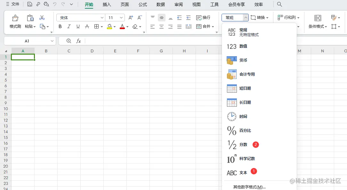Open the Name Box dropdown arrow

pos(52,41)
